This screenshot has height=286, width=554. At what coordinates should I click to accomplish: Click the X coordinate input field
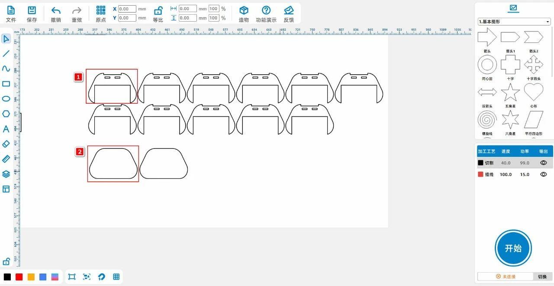coord(127,9)
